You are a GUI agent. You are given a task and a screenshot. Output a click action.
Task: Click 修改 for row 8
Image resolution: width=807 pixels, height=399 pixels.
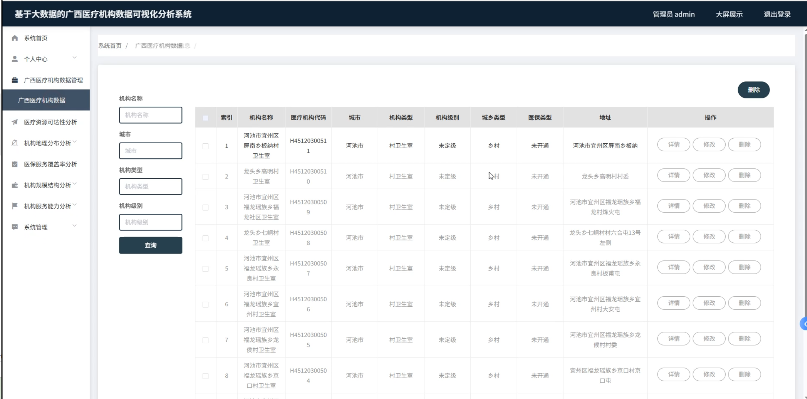tap(709, 374)
